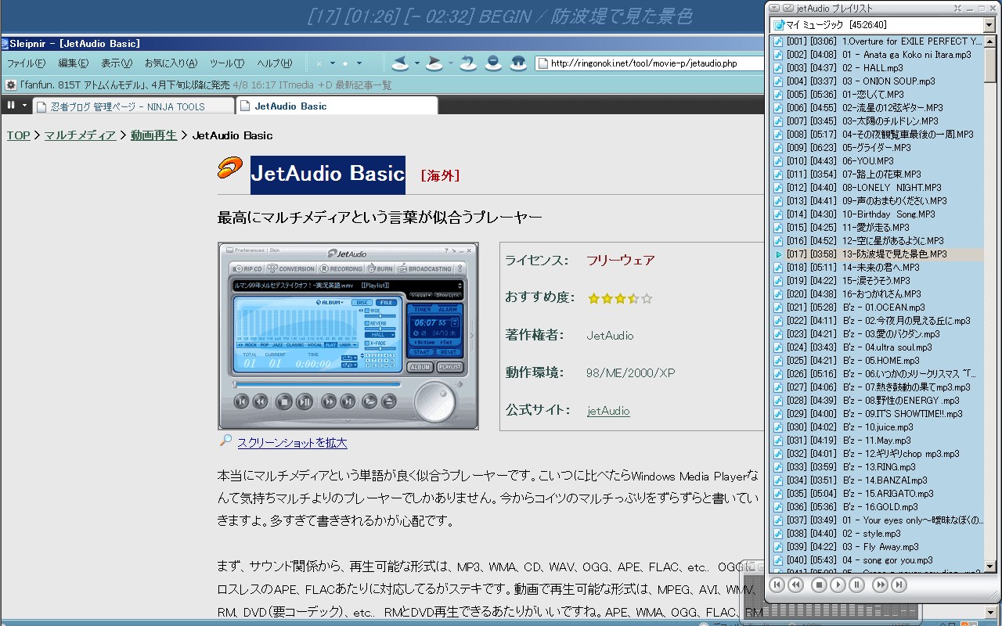Play the track in playlist window
The width and height of the screenshot is (1002, 626).
[838, 585]
